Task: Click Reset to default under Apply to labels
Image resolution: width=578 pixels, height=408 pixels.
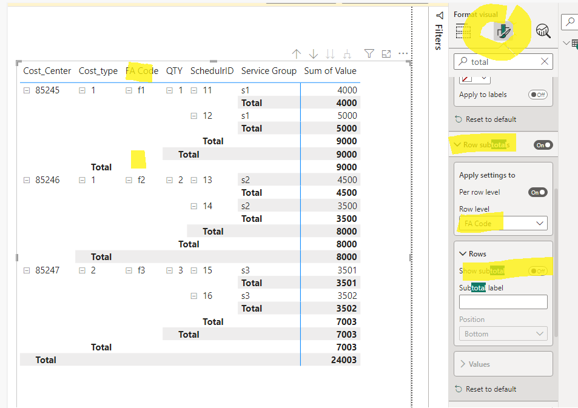Action: 485,119
